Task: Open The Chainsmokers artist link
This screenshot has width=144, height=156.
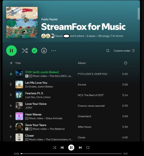Action: [57, 139]
